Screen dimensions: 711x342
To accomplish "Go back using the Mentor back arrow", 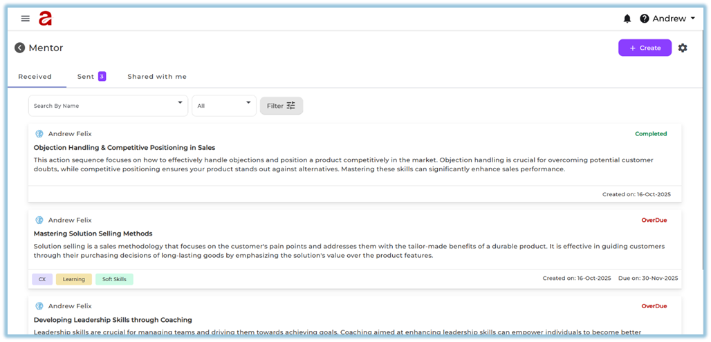I will click(x=19, y=48).
